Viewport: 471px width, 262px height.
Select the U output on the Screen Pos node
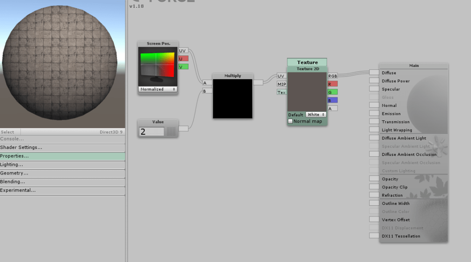pyautogui.click(x=183, y=58)
